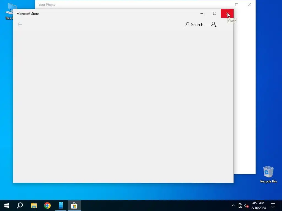Open the network status tray icon
The width and height of the screenshot is (282, 211).
tap(240, 206)
